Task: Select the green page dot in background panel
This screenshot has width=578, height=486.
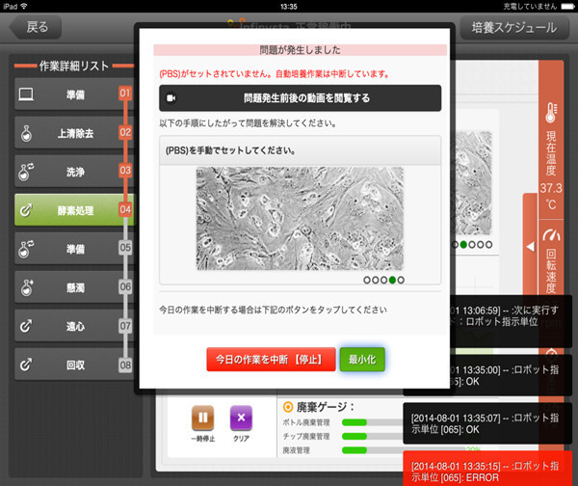Action: pos(463,244)
